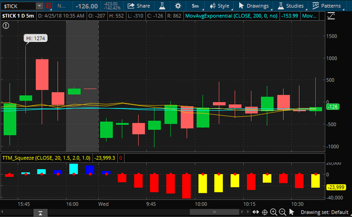Open the "Drawing set: Default" selector
Screen dimensions: 352x217
coord(324,212)
